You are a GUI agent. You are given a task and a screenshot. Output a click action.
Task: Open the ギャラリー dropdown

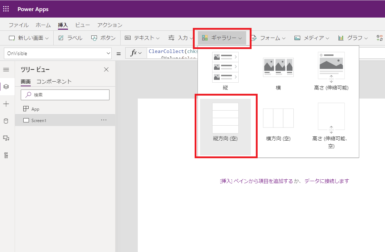[223, 38]
